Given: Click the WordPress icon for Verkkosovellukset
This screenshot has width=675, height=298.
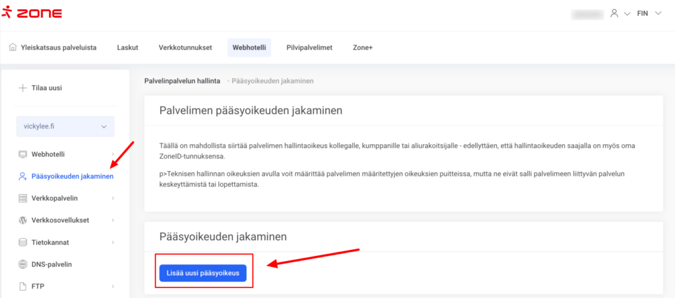Looking at the screenshot, I should tap(22, 220).
